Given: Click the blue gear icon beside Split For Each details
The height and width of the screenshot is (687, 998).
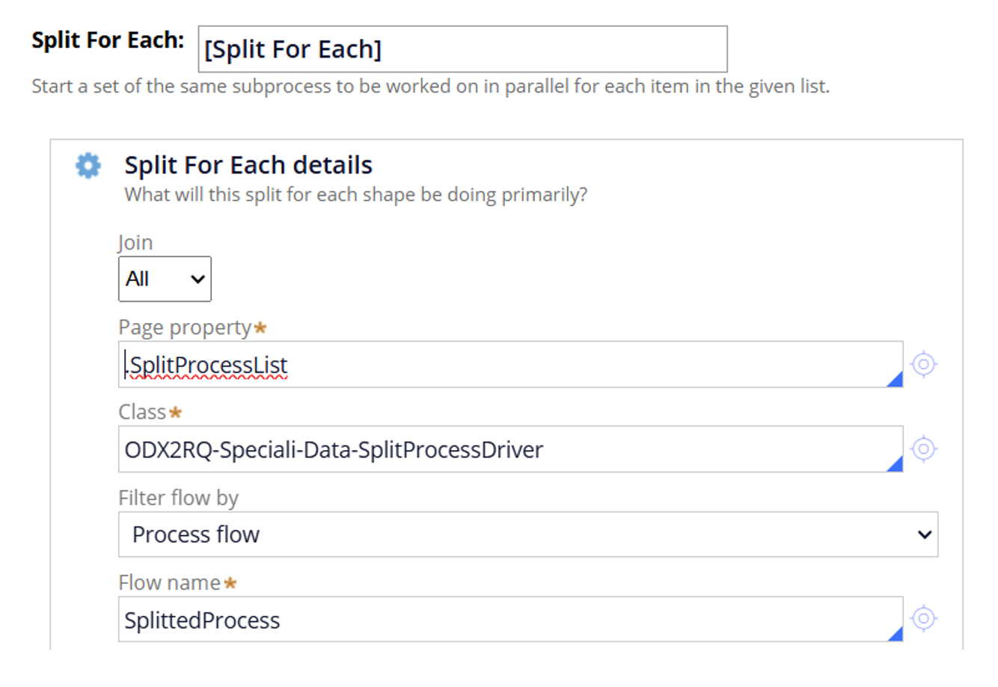Looking at the screenshot, I should coord(88,165).
